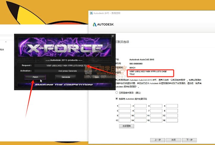This screenshot has width=215, height=145.
Task: Click activation code box 4
Action: pyautogui.click(x=172, y=106)
